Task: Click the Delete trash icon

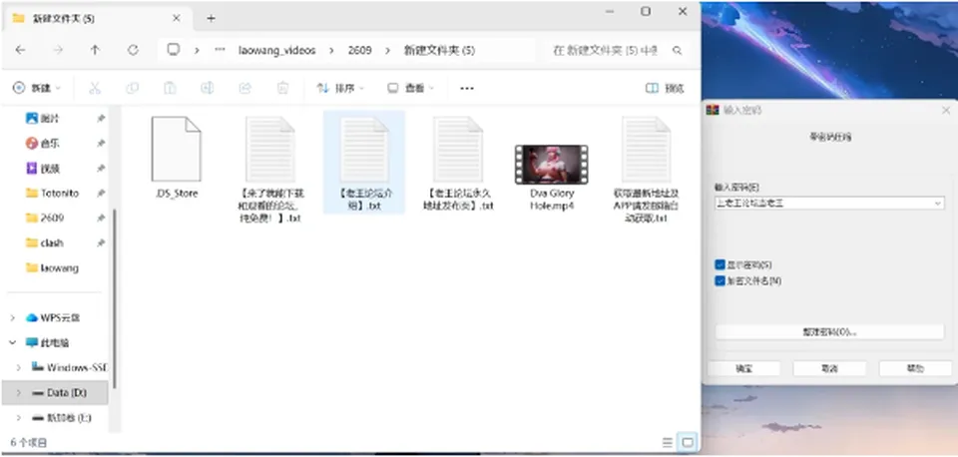Action: [282, 88]
